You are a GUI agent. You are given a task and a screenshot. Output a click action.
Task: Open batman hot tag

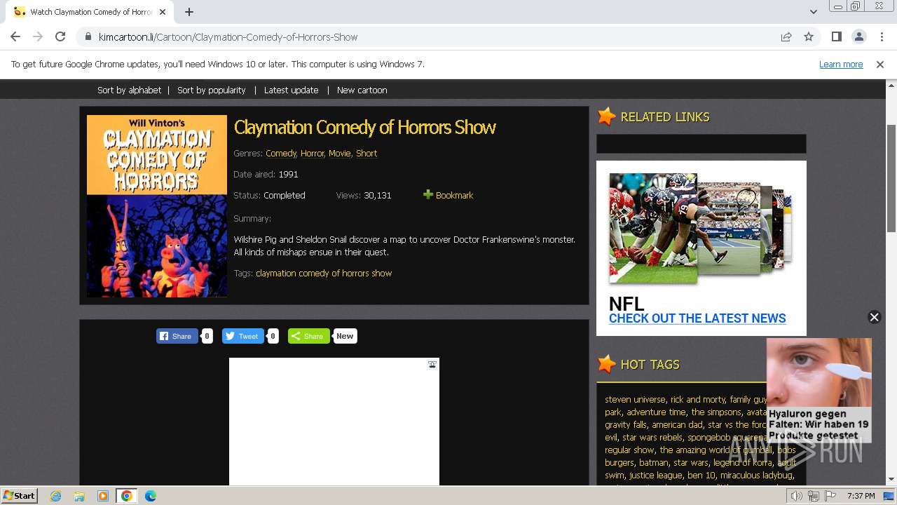pyautogui.click(x=653, y=462)
